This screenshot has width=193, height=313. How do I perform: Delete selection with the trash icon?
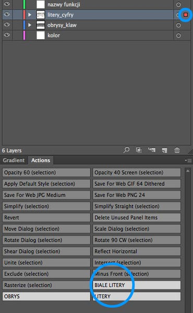click(x=177, y=150)
